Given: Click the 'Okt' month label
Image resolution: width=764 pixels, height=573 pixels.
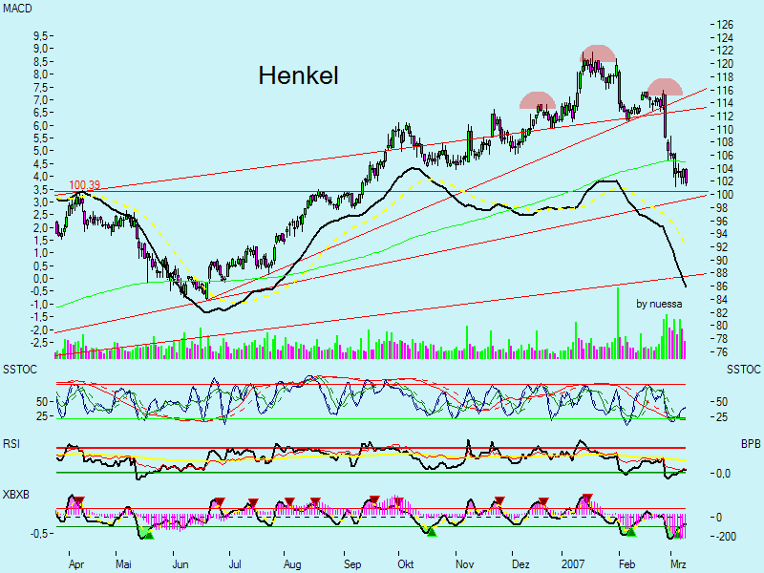Looking at the screenshot, I should tap(405, 564).
